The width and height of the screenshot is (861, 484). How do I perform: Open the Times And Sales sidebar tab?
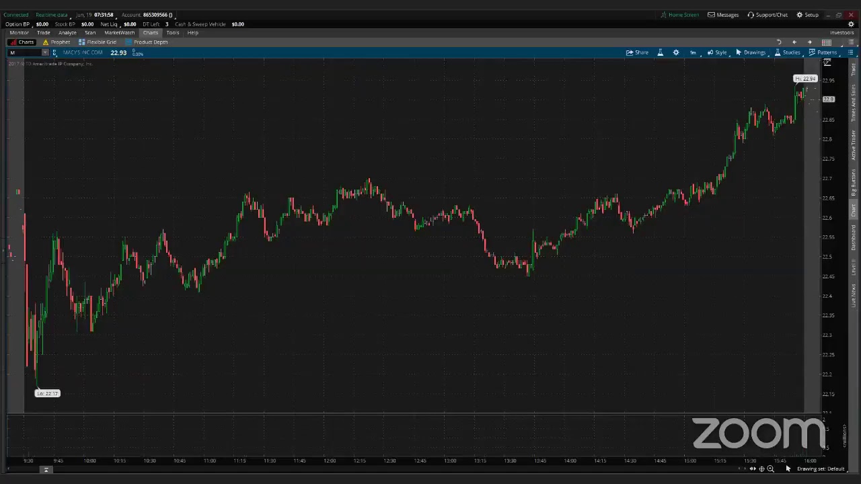point(854,102)
